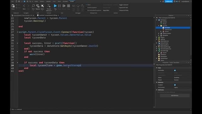Fold the function at code line 27
Image resolution: width=202 pixels, height=114 pixels.
click(x=17, y=32)
